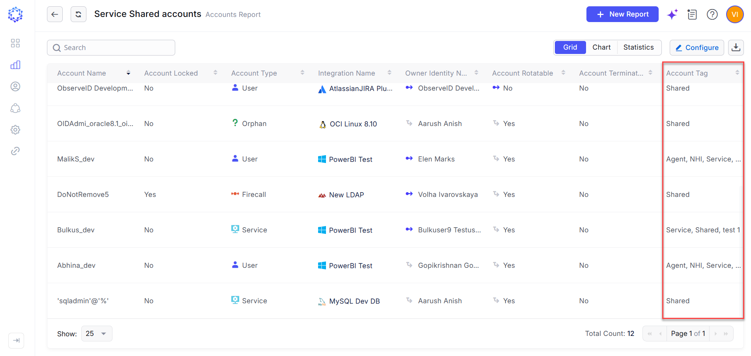Go to the previous page button
751x356 pixels.
tap(661, 334)
